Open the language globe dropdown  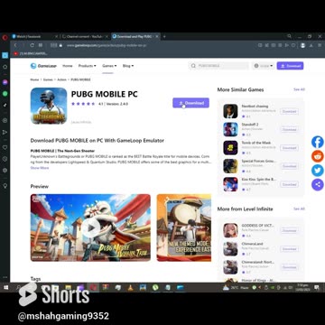(264, 66)
